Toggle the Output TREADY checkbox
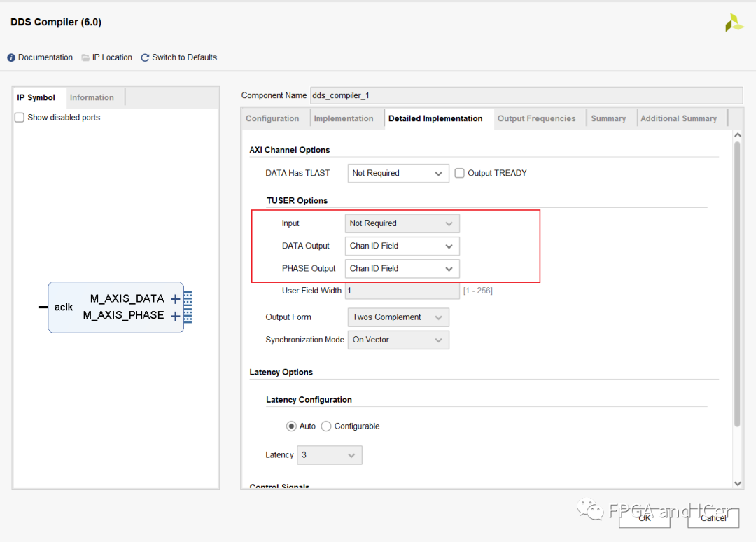 pyautogui.click(x=459, y=173)
